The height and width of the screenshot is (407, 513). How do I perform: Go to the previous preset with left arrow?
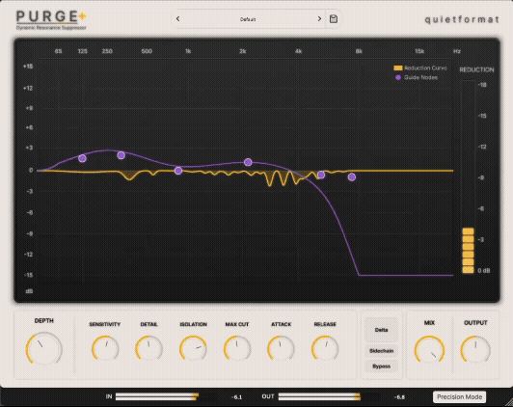(178, 19)
